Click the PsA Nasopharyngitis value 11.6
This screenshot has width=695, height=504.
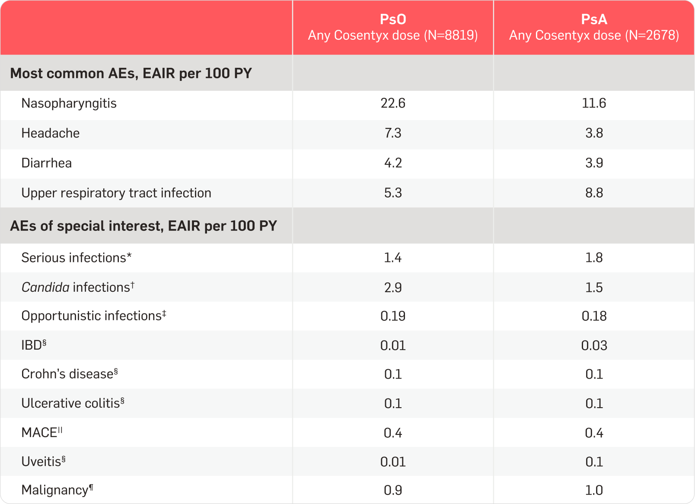[x=594, y=103]
